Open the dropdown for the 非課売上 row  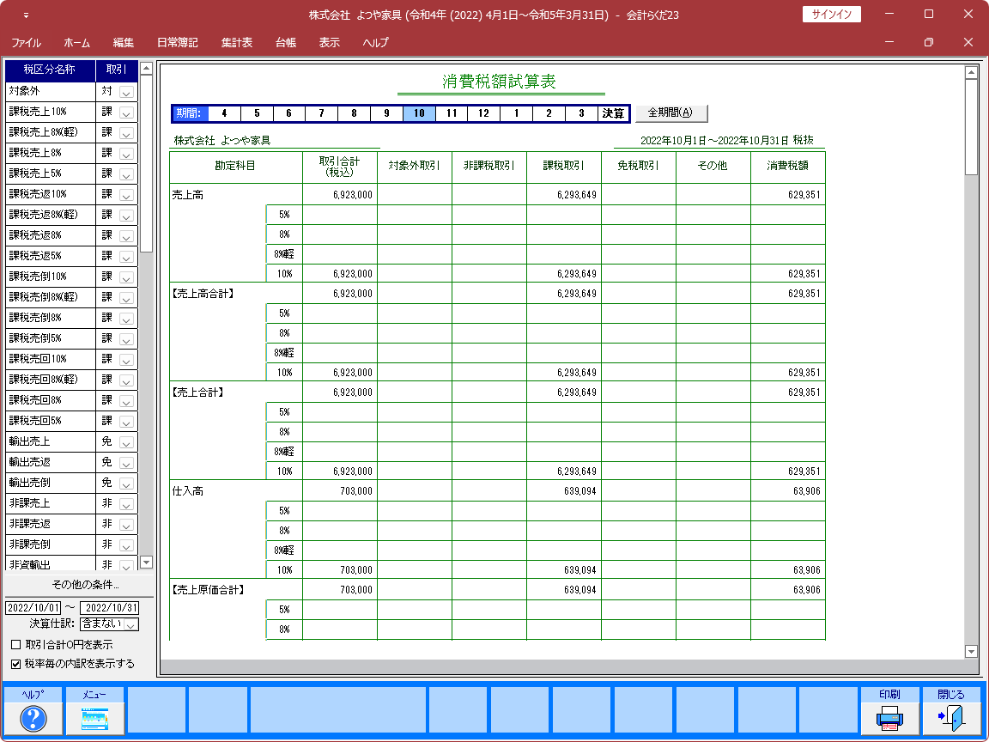click(126, 504)
